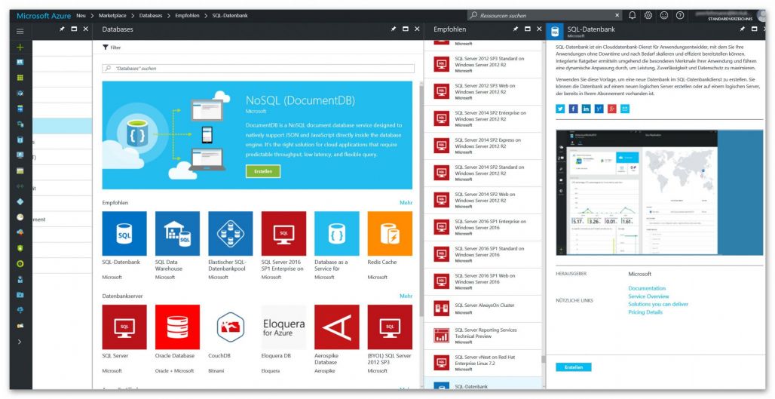Select SQL Server AlwaysOn Cluster list item
This screenshot has width=775, height=399.
point(482,307)
